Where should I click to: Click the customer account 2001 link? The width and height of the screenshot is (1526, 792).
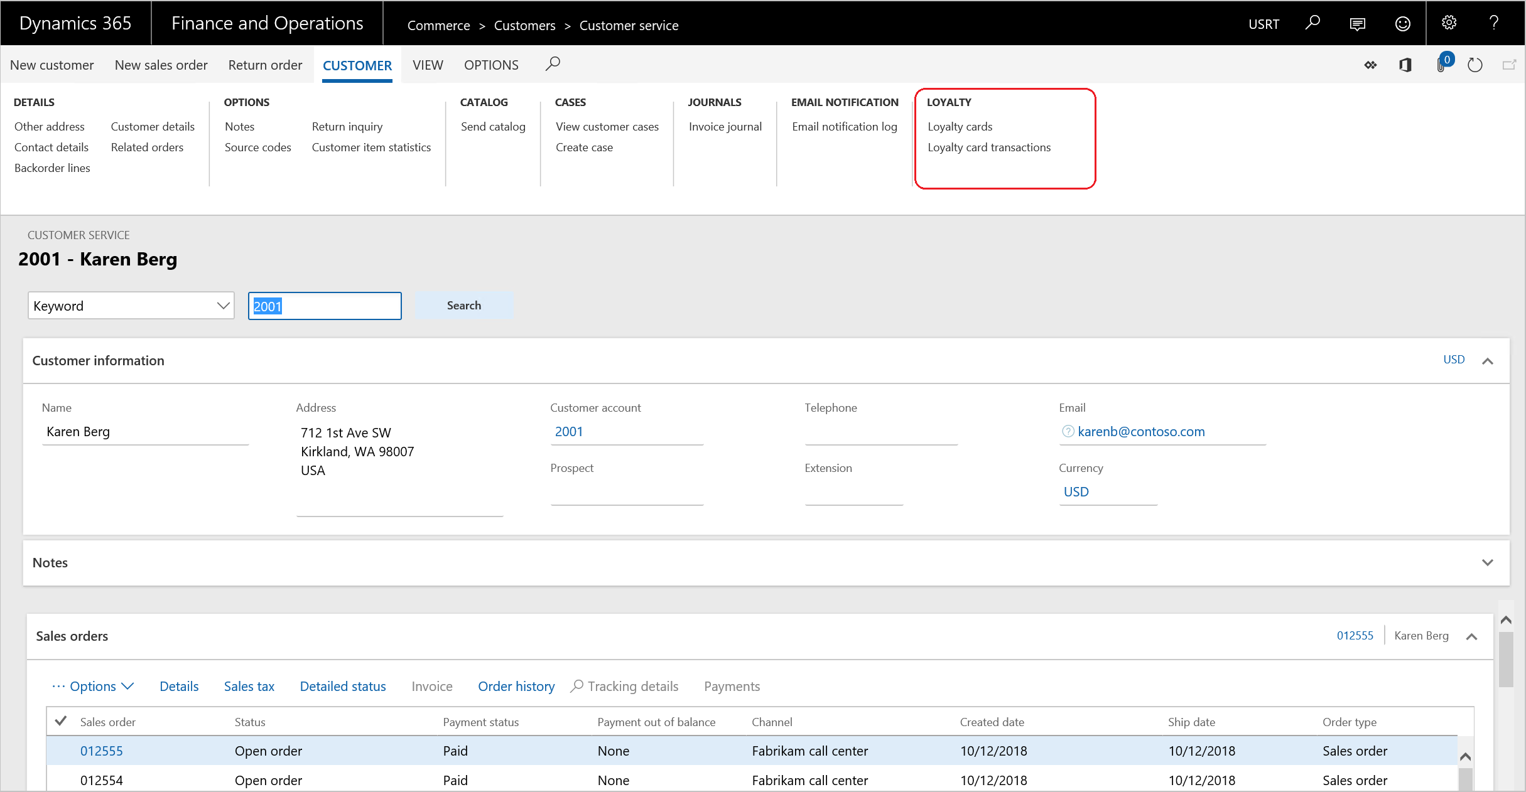[x=568, y=431]
